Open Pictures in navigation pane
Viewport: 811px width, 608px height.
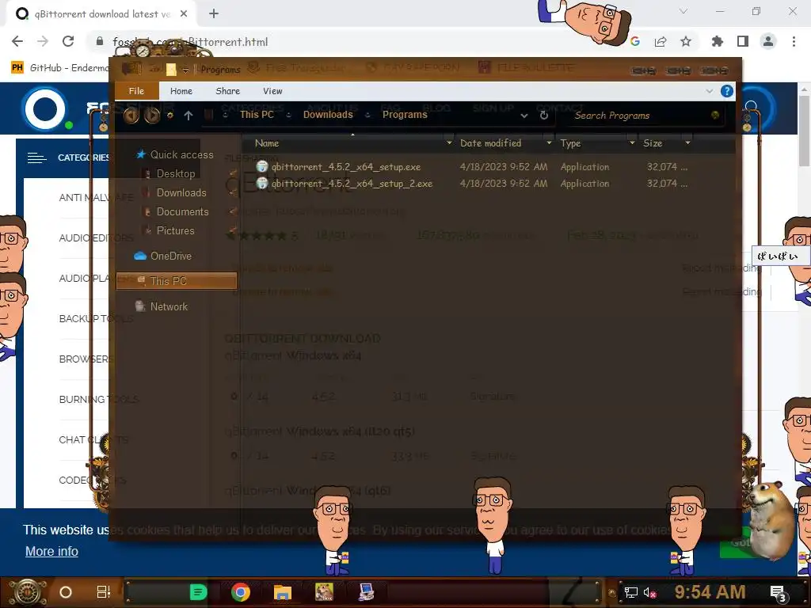tap(175, 231)
